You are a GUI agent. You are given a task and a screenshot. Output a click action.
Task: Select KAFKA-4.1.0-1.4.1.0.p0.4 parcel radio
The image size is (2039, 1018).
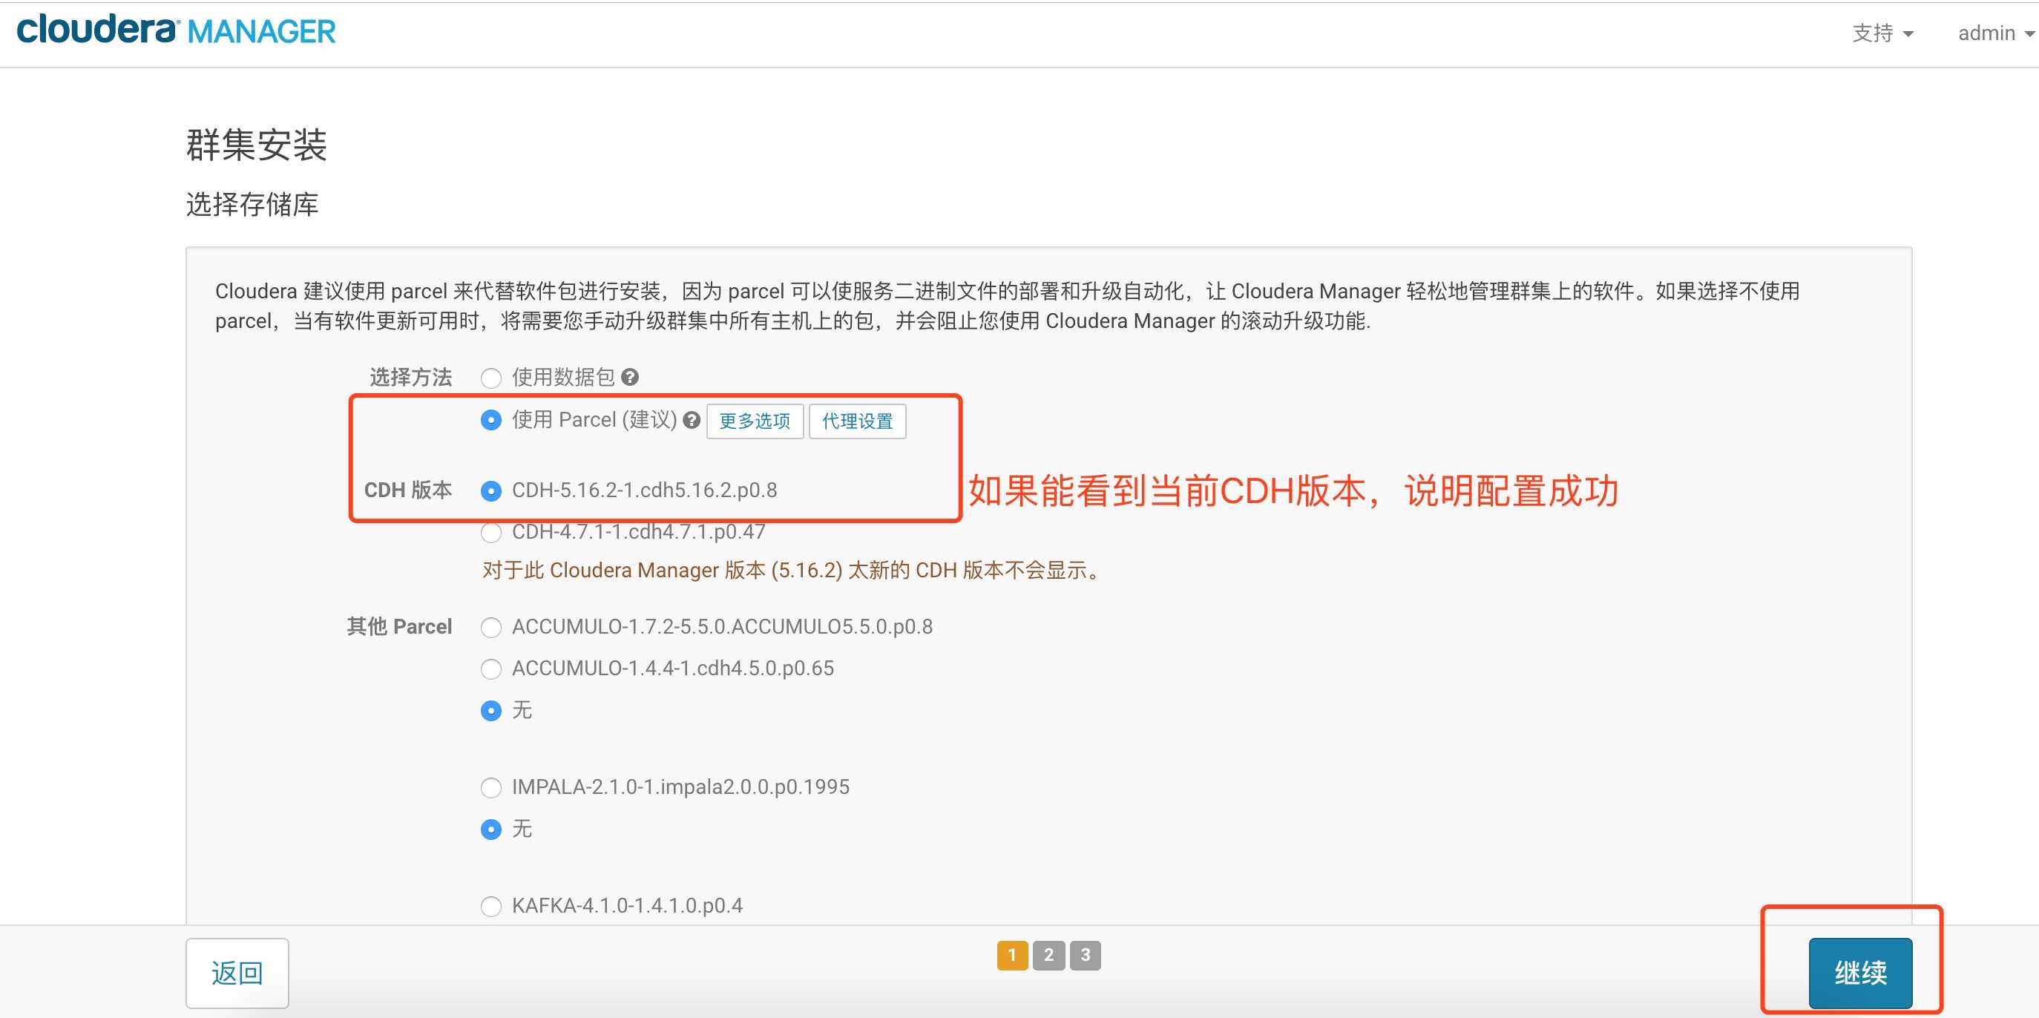pos(490,907)
